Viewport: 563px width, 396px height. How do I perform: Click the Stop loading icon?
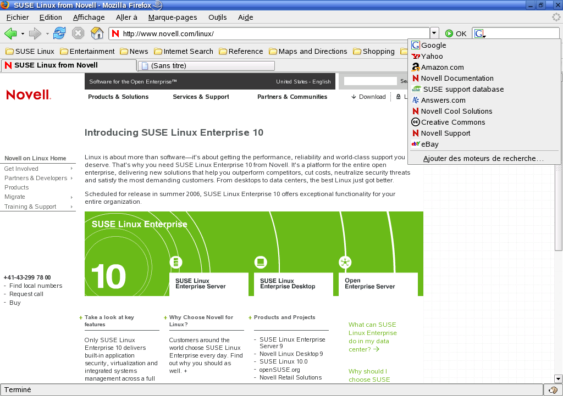point(78,34)
